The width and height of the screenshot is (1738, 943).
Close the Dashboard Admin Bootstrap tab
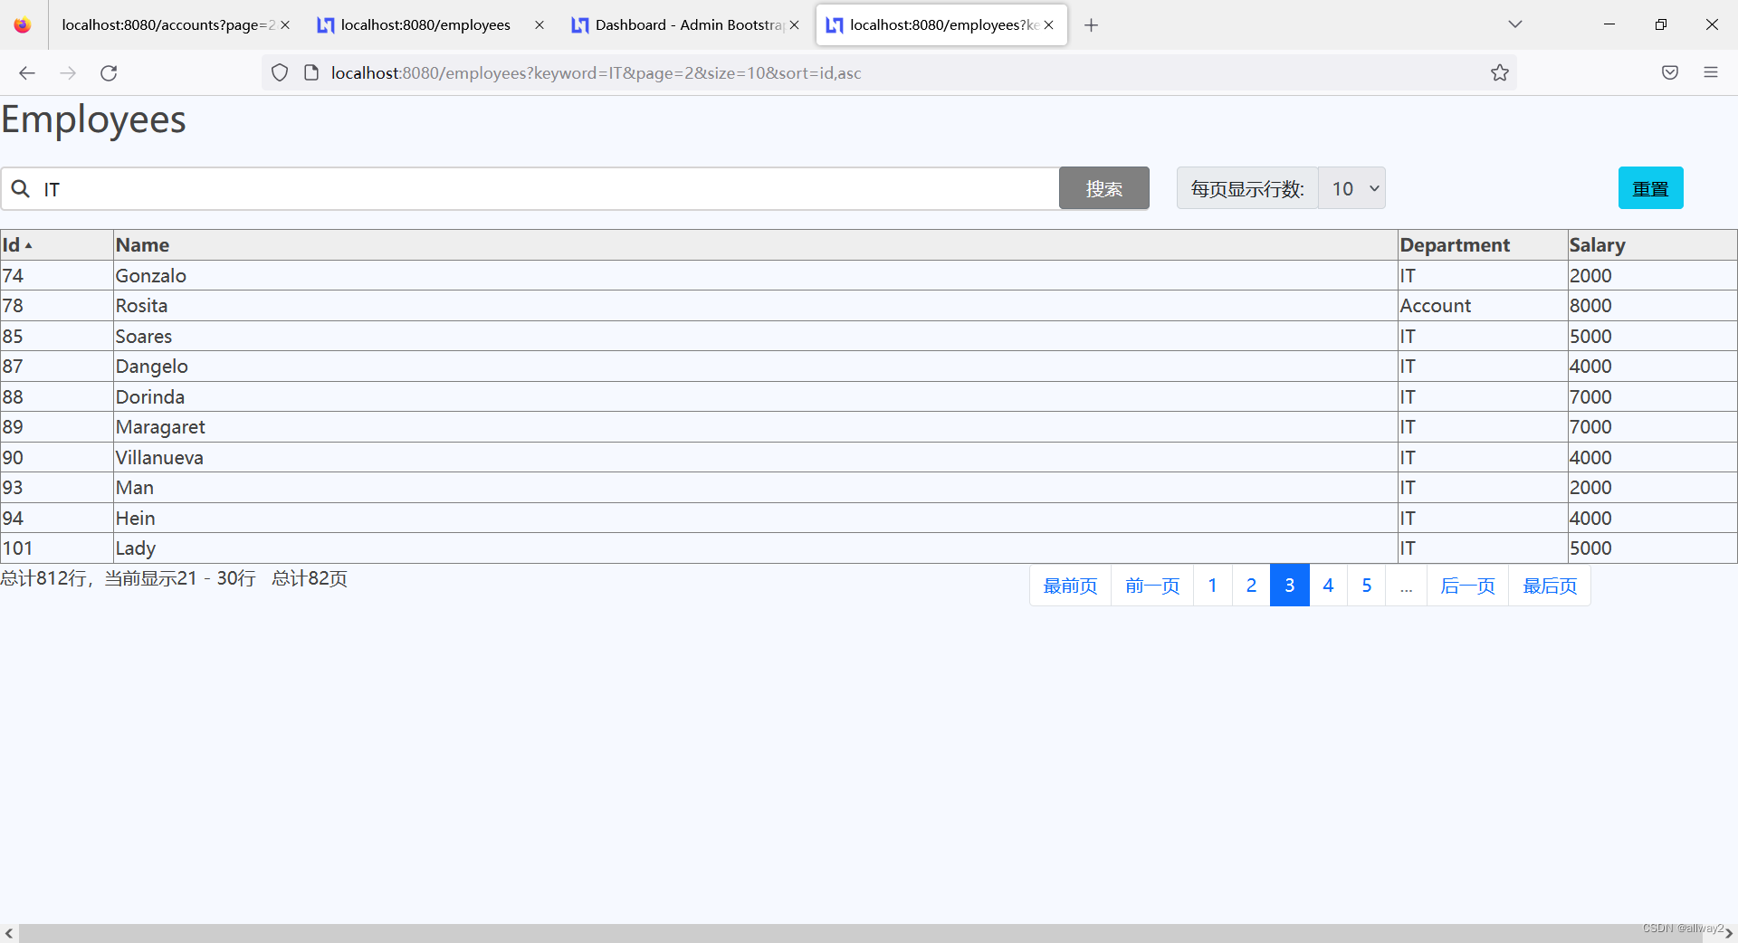coord(794,25)
